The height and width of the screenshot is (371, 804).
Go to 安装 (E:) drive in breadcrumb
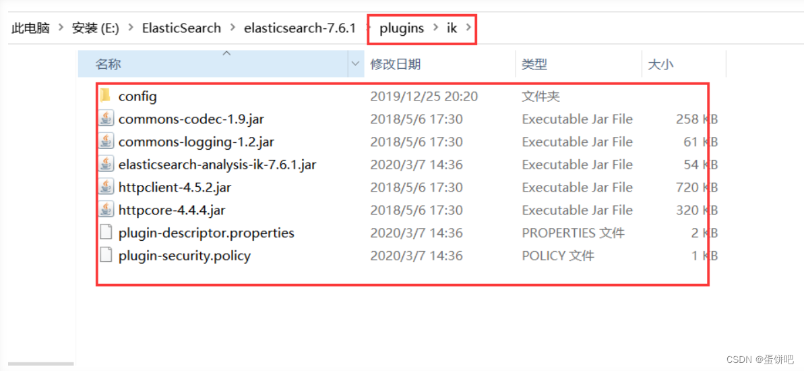[x=96, y=28]
